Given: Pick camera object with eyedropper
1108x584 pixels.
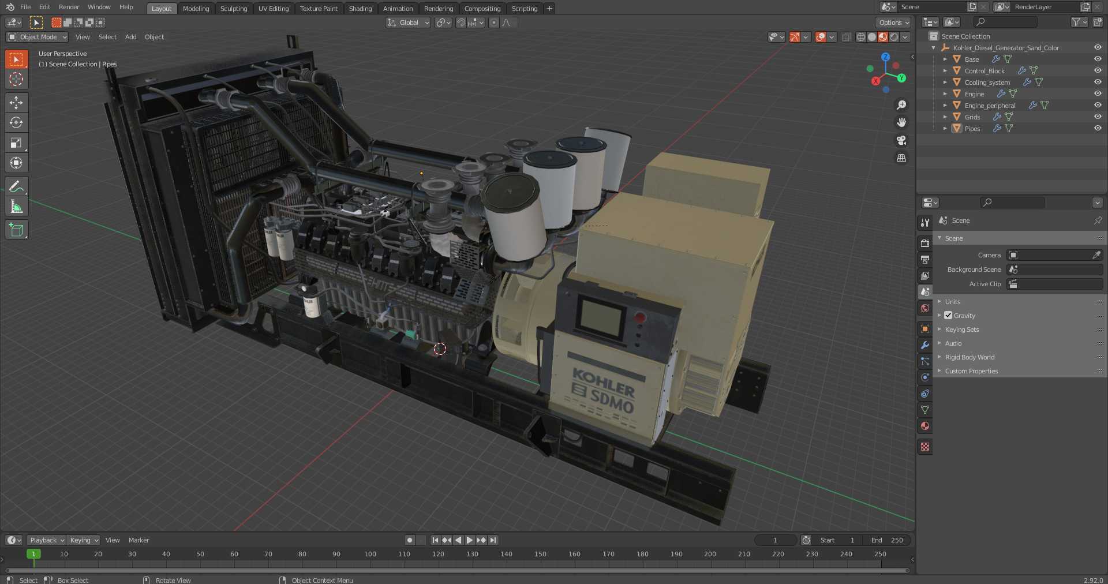Looking at the screenshot, I should tap(1096, 255).
